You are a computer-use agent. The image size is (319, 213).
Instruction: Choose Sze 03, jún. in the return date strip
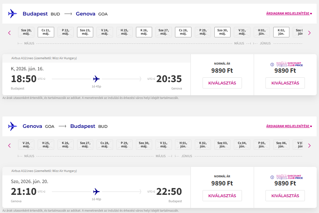click(x=222, y=145)
